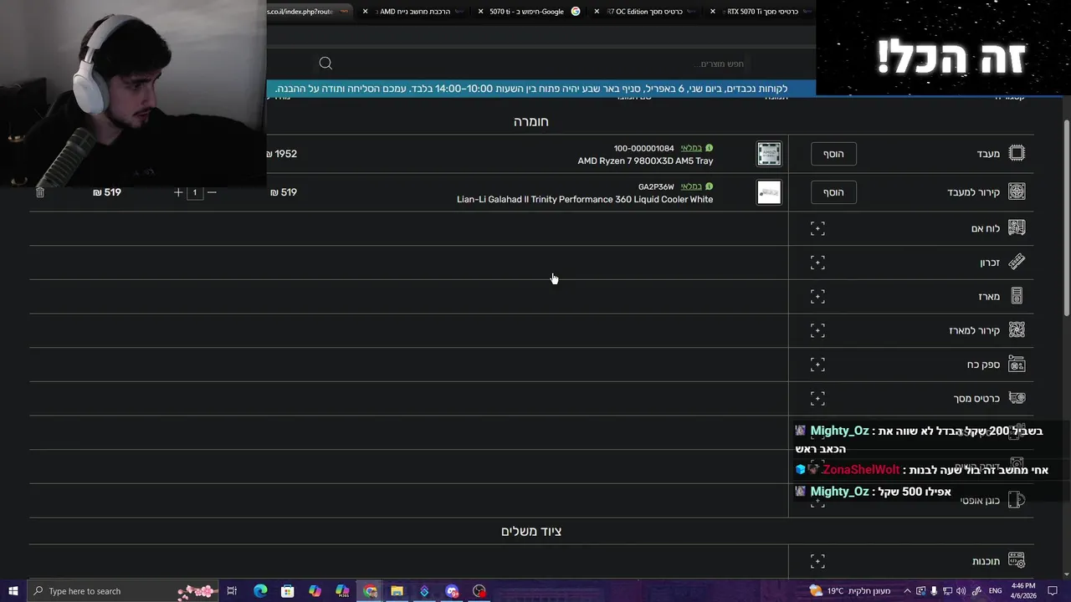This screenshot has height=602, width=1071.
Task: Click the כרטיס מסך graphics card icon
Action: tap(1017, 398)
